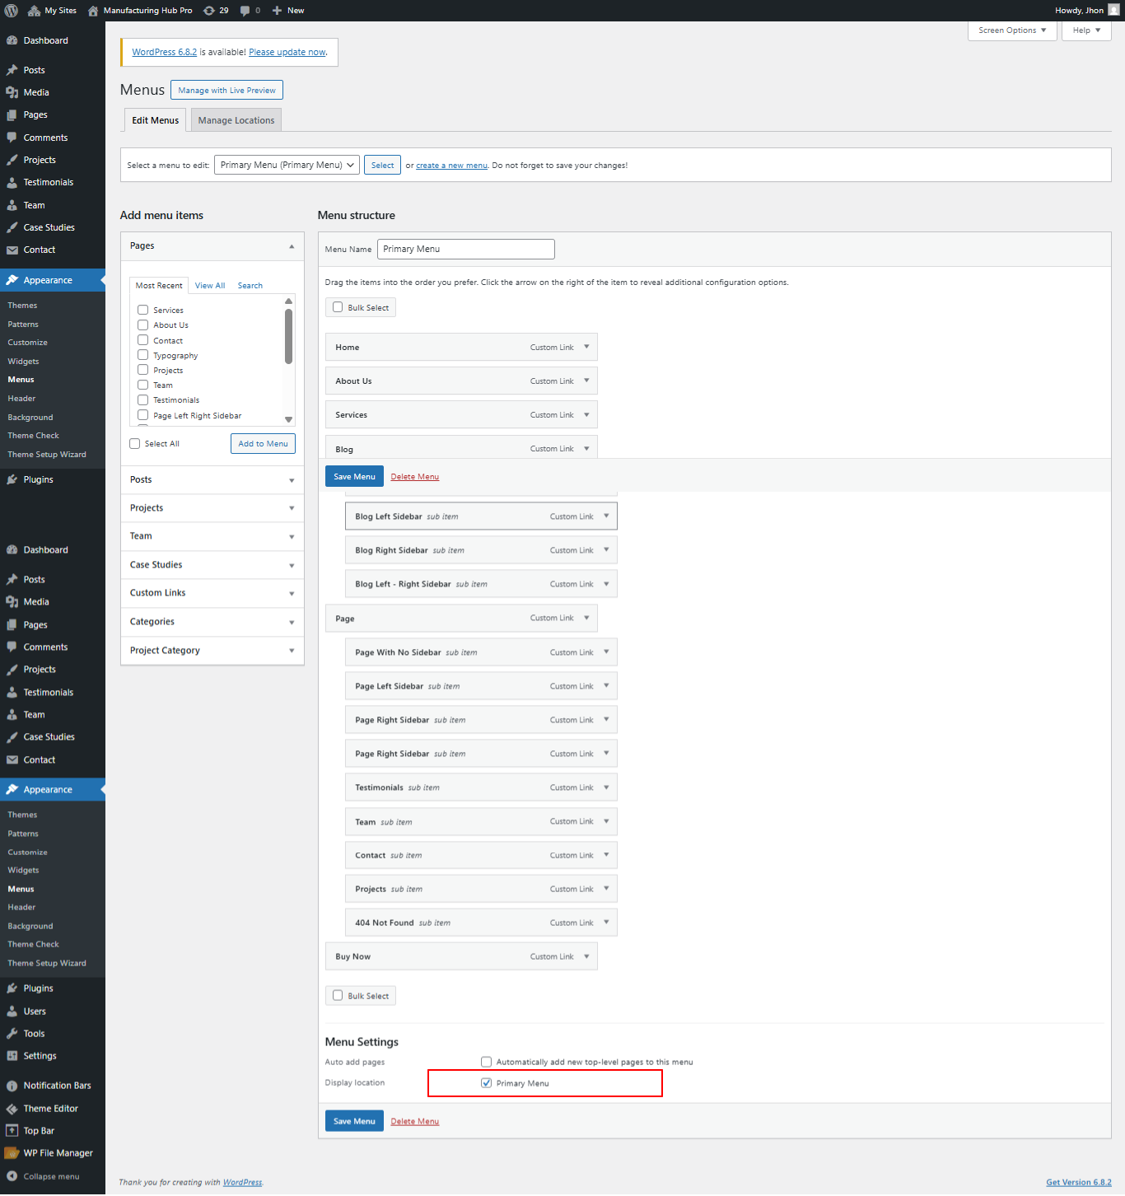Image resolution: width=1125 pixels, height=1196 pixels.
Task: Click the Settings icon in the sidebar
Action: tap(12, 1056)
